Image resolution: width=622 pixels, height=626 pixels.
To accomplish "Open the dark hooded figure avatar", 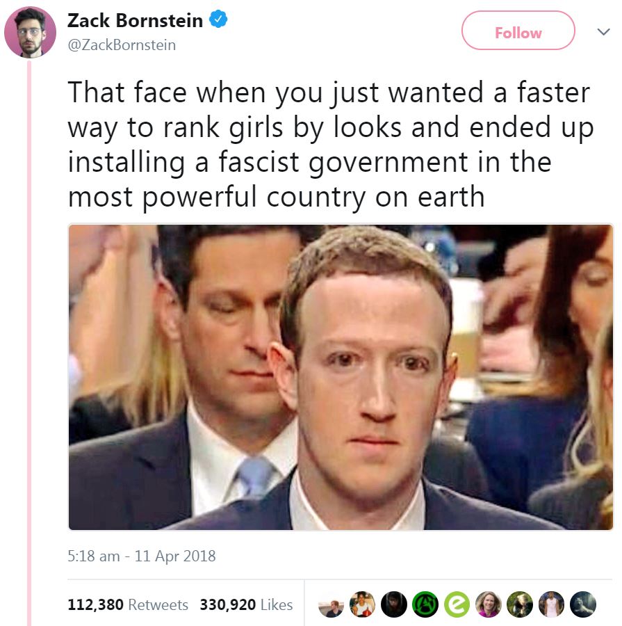I will tap(394, 604).
